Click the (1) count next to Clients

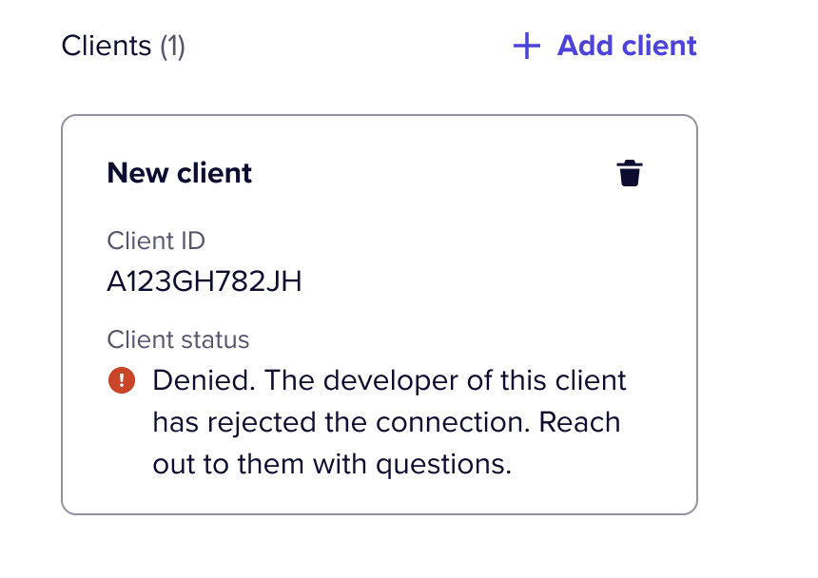point(172,46)
